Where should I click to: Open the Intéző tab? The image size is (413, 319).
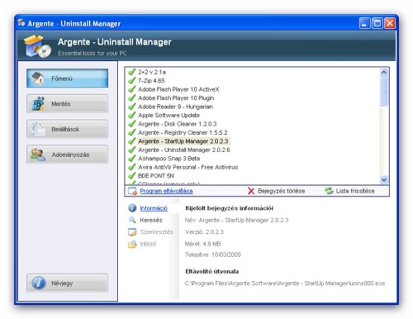click(148, 243)
